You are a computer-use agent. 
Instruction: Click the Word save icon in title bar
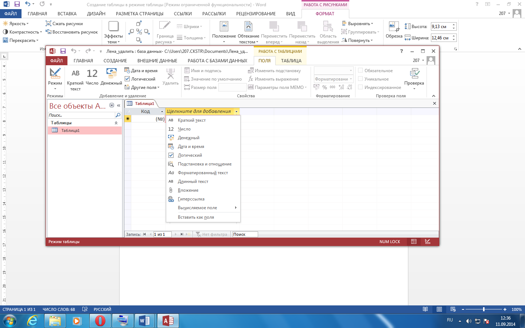pyautogui.click(x=17, y=4)
